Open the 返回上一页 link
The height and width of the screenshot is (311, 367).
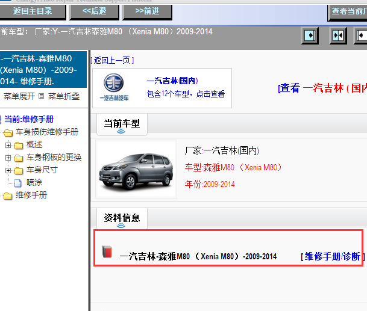pyautogui.click(x=112, y=61)
